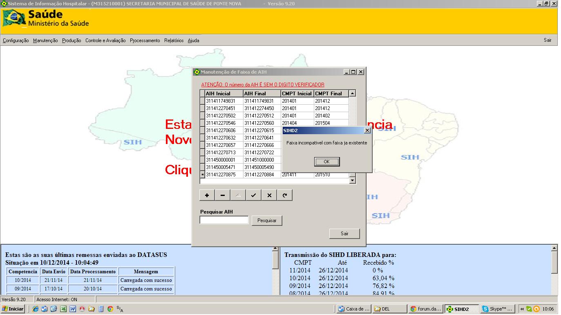Click the Sair button in the AIH window
The height and width of the screenshot is (315, 561).
coord(344,234)
